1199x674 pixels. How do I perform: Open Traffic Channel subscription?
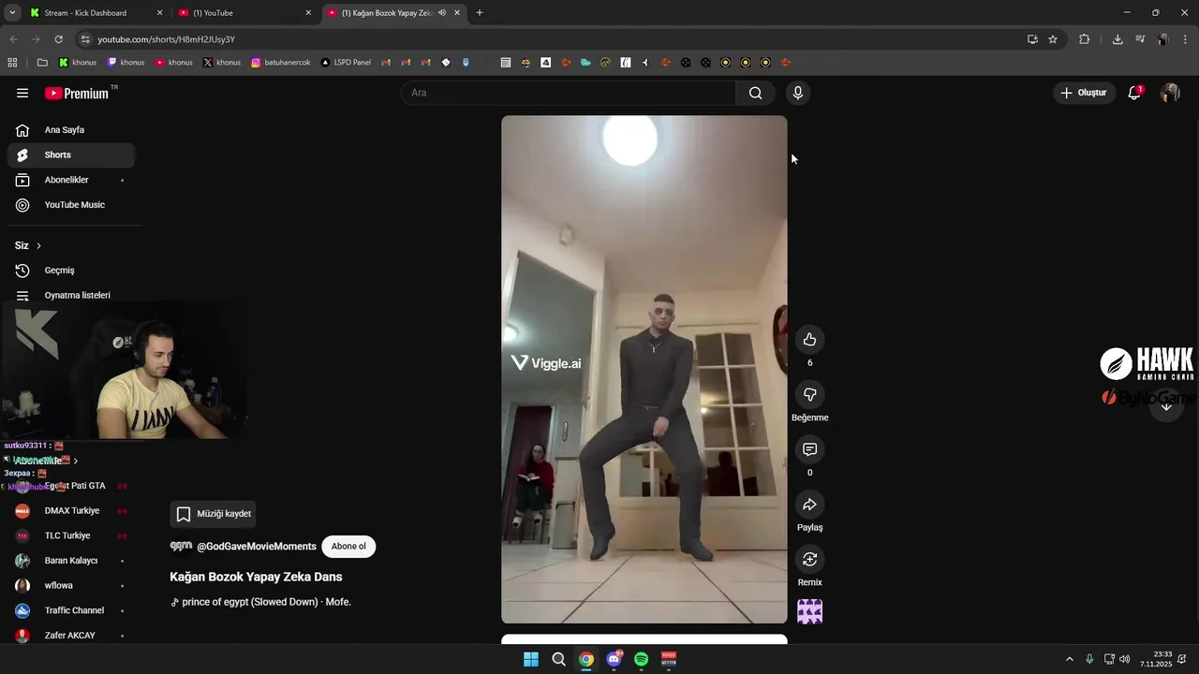[71, 610]
